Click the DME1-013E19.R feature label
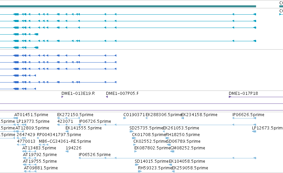This screenshot has width=283, height=173. (x=78, y=93)
